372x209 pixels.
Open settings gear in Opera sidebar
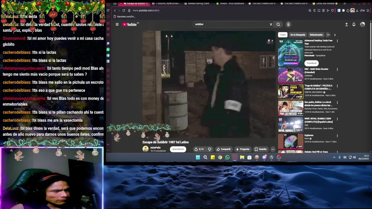[x=108, y=100]
